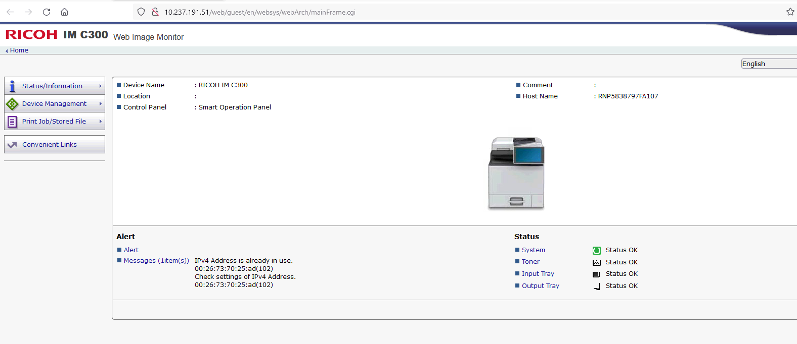Viewport: 797px width, 344px height.
Task: Click 'IPv4 Address is already in use.' message
Action: (x=244, y=261)
